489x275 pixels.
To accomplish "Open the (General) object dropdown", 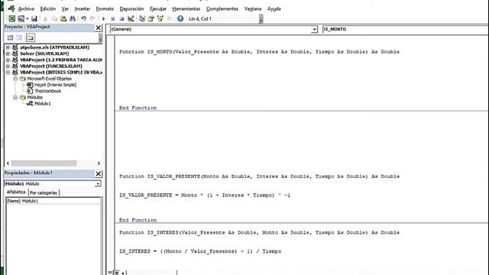I will (x=314, y=29).
